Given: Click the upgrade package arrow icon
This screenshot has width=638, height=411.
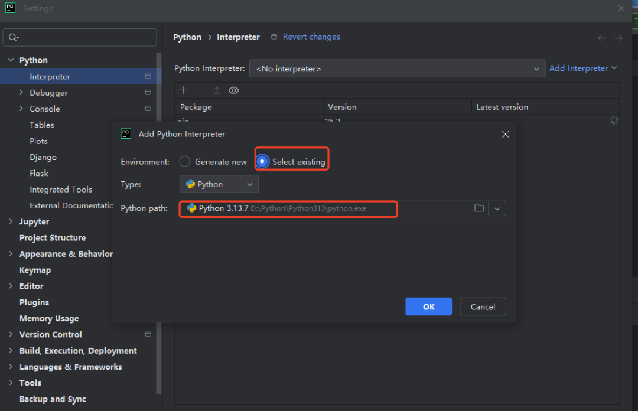Looking at the screenshot, I should point(217,90).
